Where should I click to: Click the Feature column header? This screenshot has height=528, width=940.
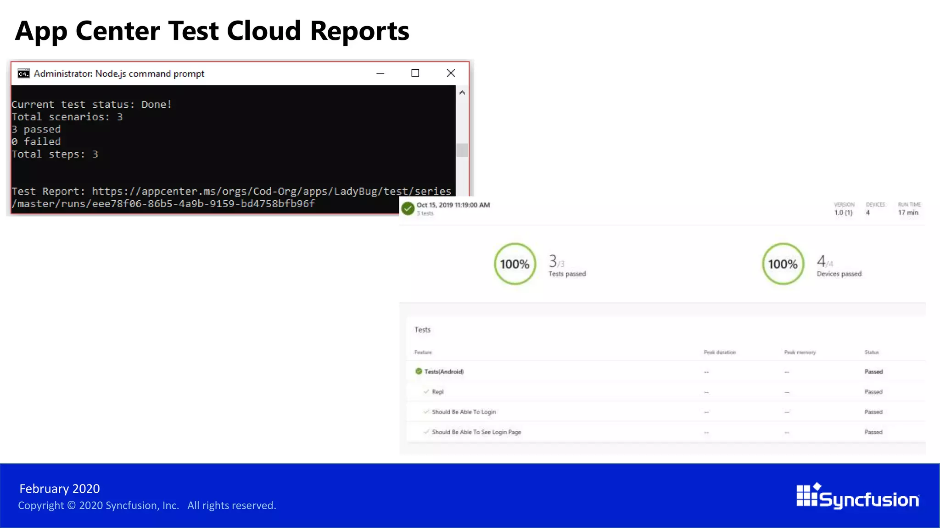coord(423,352)
